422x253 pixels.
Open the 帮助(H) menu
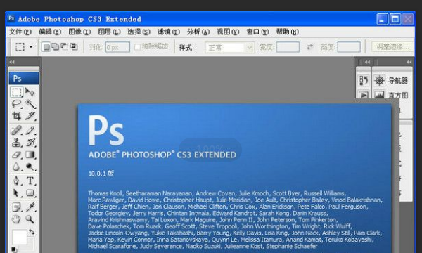tap(287, 32)
